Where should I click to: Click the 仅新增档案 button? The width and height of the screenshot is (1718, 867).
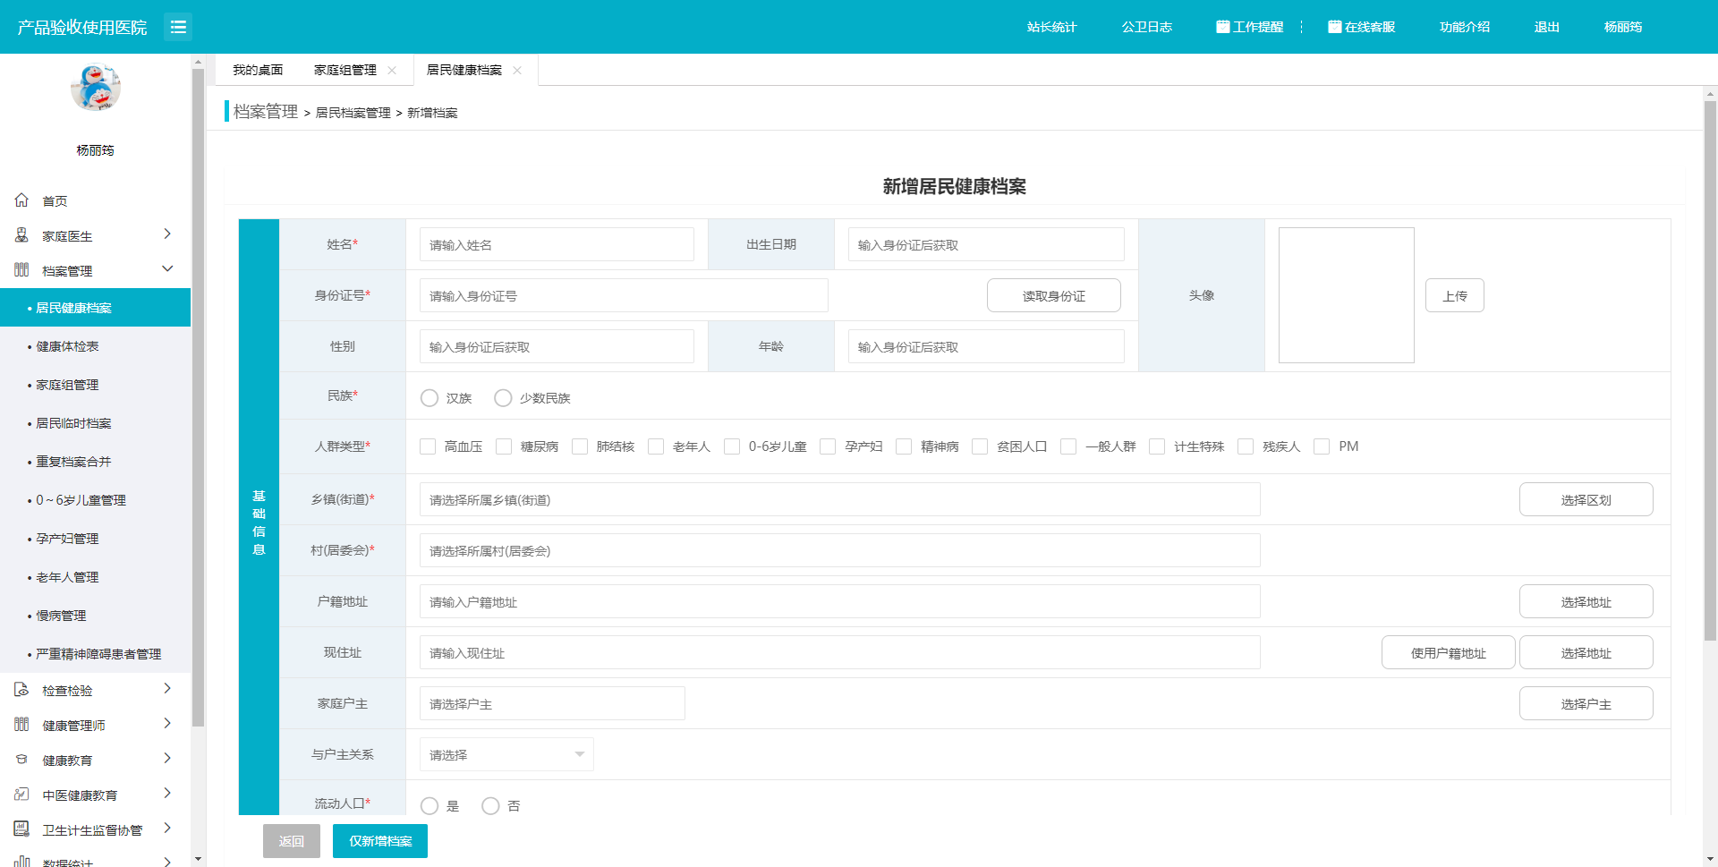[379, 841]
